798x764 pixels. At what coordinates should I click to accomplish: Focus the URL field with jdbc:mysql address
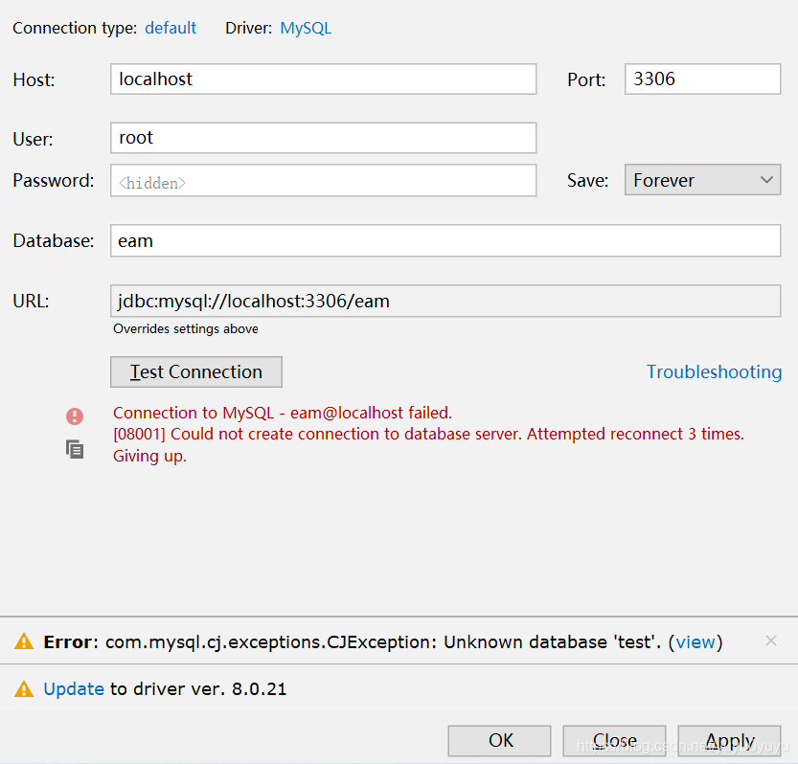point(445,301)
